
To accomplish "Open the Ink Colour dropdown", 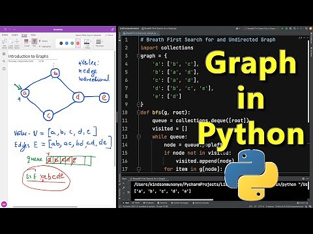I will 87,44.
